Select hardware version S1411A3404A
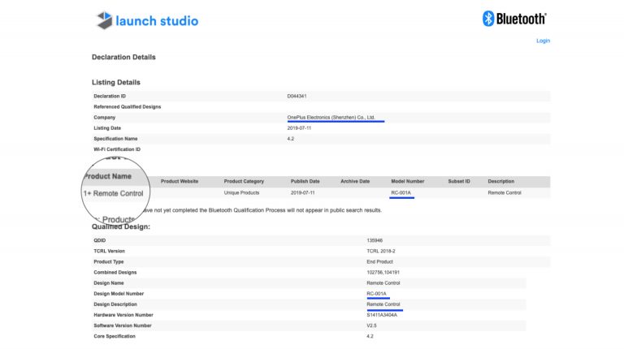This screenshot has width=624, height=349. point(382,314)
